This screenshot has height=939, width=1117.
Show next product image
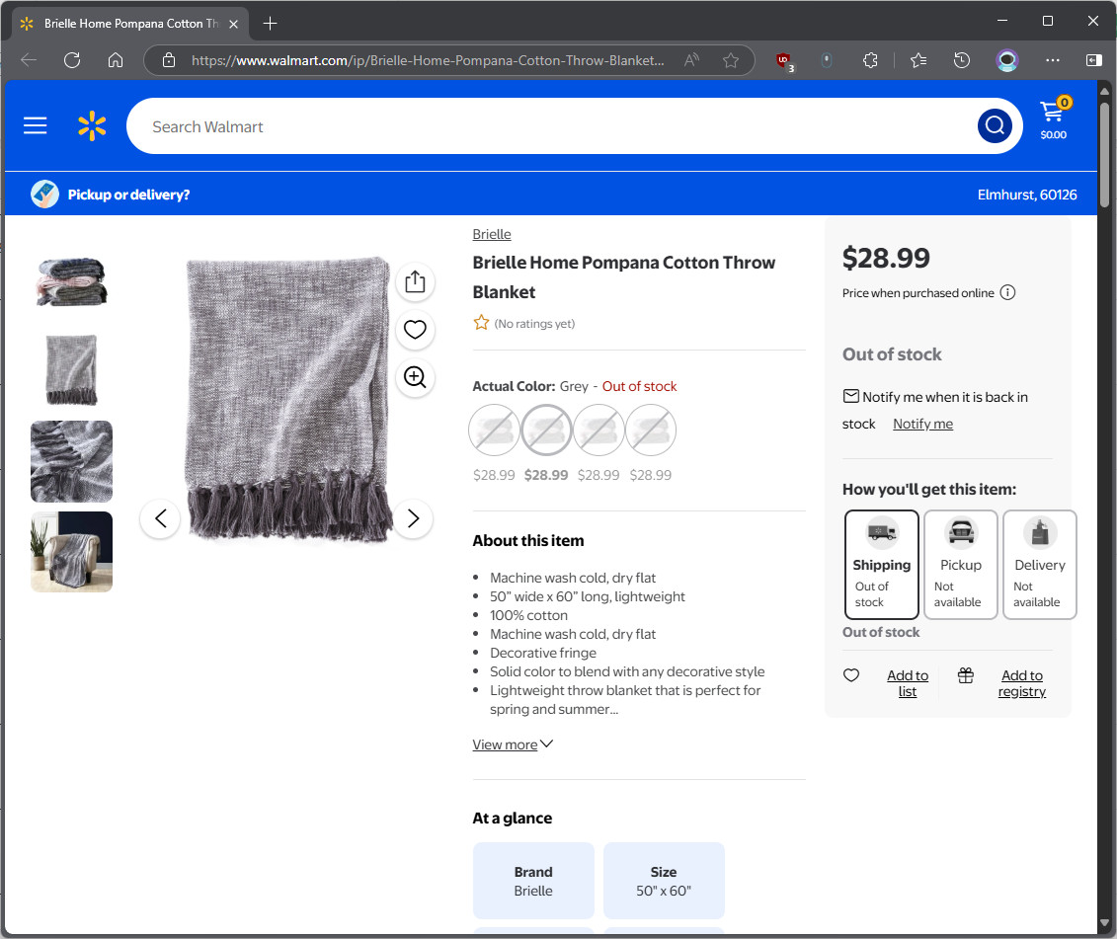click(413, 518)
